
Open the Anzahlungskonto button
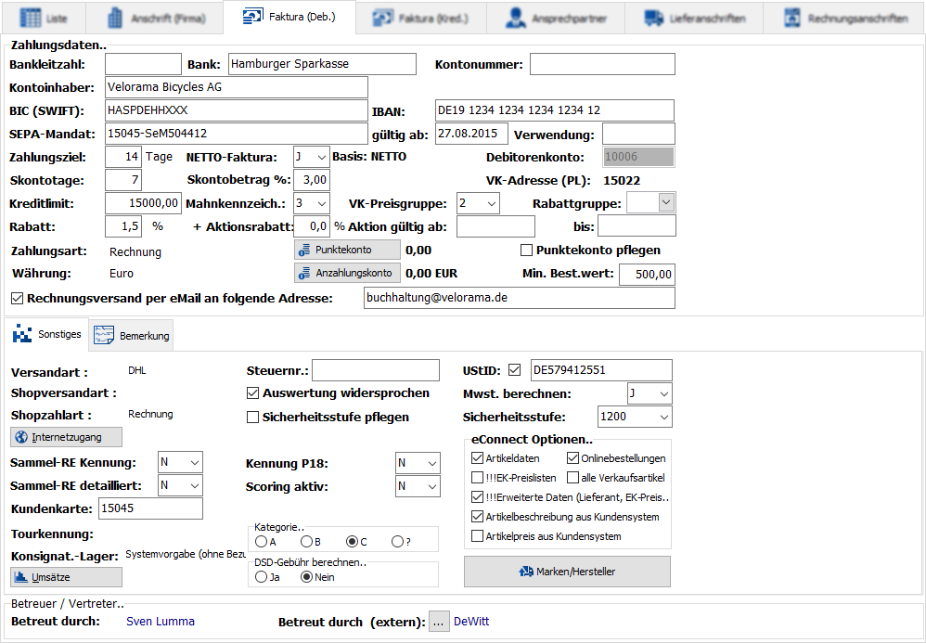click(347, 273)
